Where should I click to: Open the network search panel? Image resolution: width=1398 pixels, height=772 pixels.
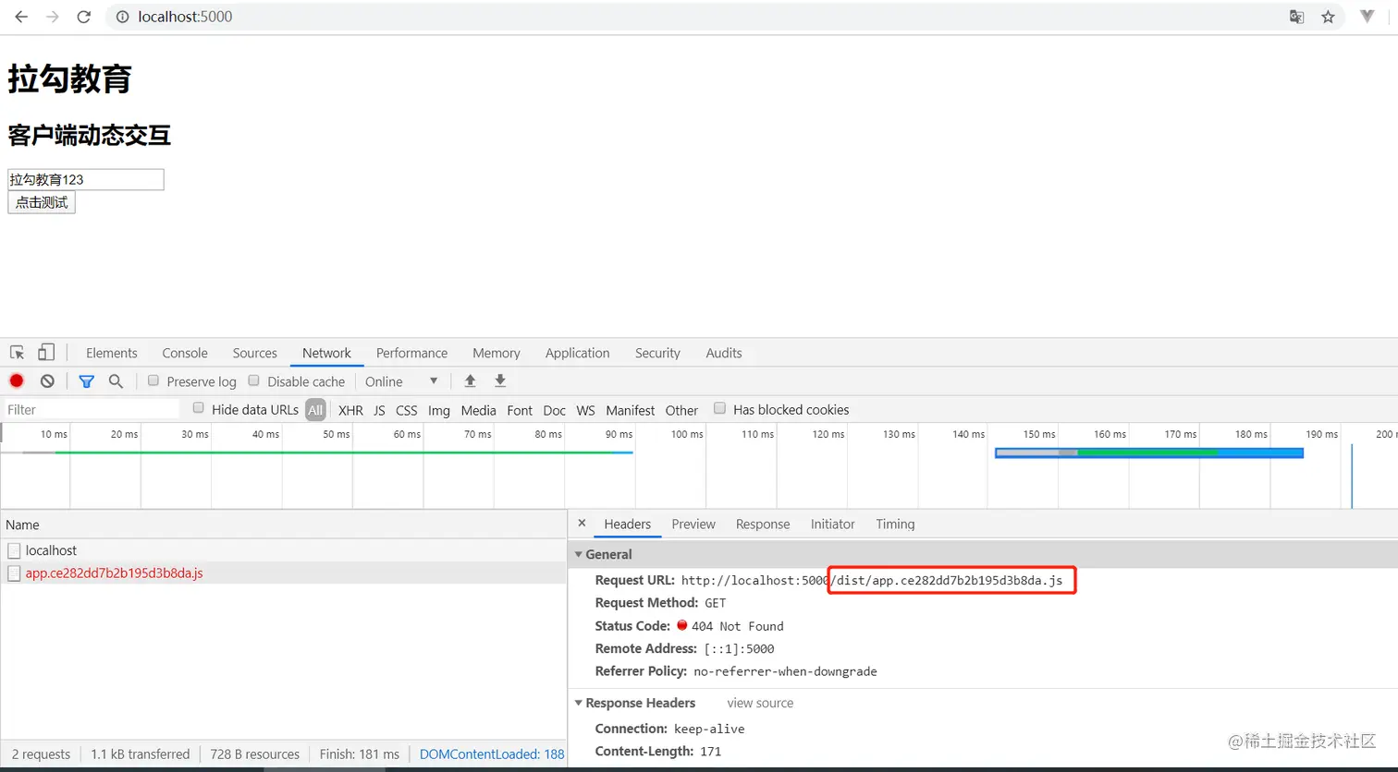116,380
